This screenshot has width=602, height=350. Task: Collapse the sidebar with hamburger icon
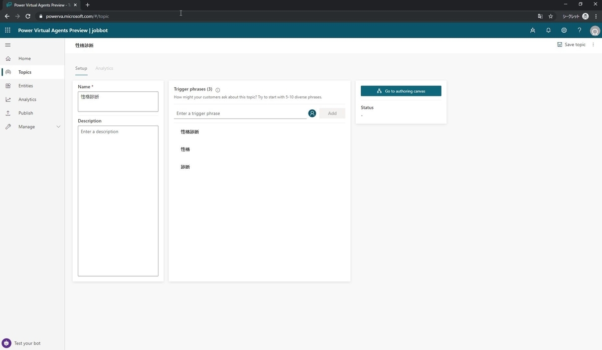click(8, 45)
